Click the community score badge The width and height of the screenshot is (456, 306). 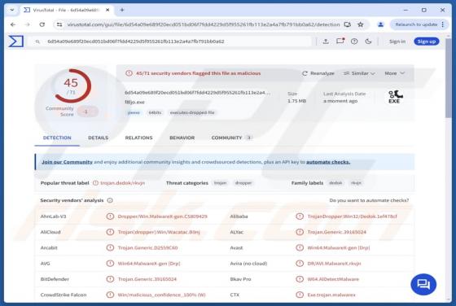[87, 111]
